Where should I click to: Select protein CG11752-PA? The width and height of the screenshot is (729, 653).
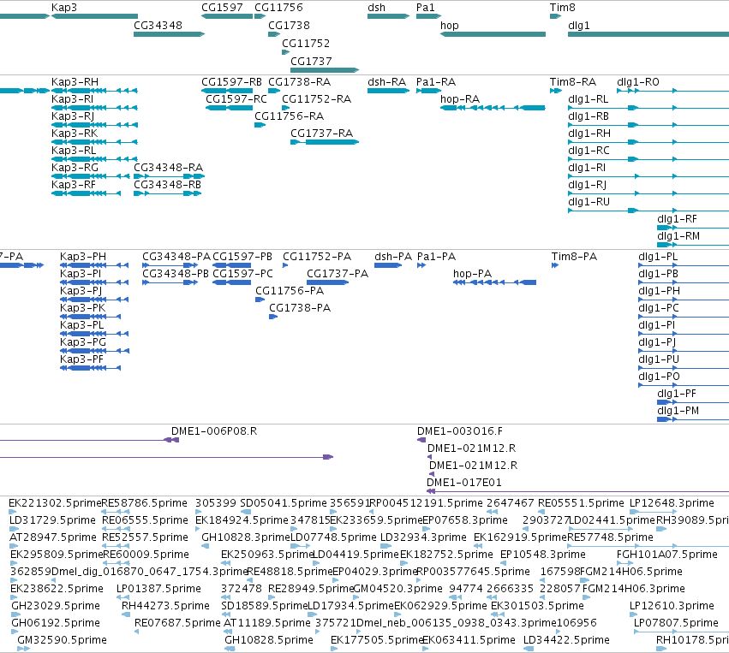tap(285, 265)
